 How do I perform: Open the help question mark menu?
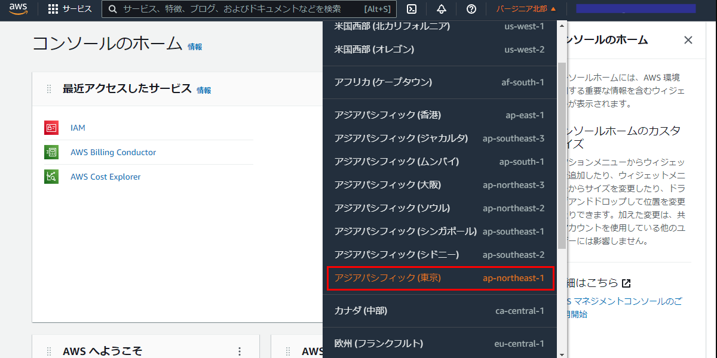tap(471, 9)
